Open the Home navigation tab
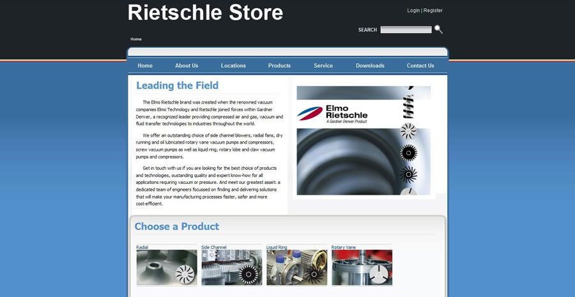The width and height of the screenshot is (575, 297). point(145,66)
